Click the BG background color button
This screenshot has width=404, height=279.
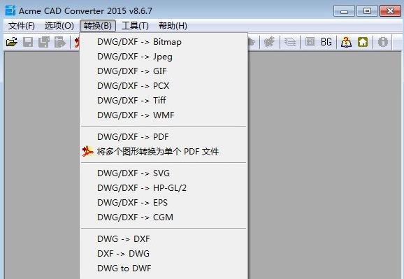tap(326, 42)
